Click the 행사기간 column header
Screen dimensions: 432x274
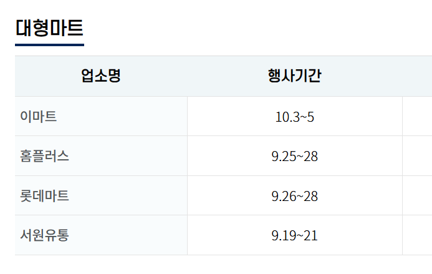[x=294, y=76]
